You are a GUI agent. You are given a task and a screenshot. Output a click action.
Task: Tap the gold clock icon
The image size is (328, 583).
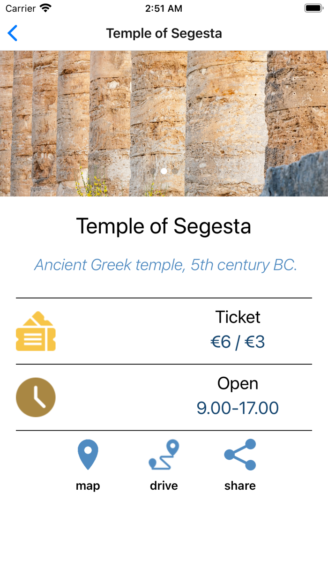click(36, 397)
